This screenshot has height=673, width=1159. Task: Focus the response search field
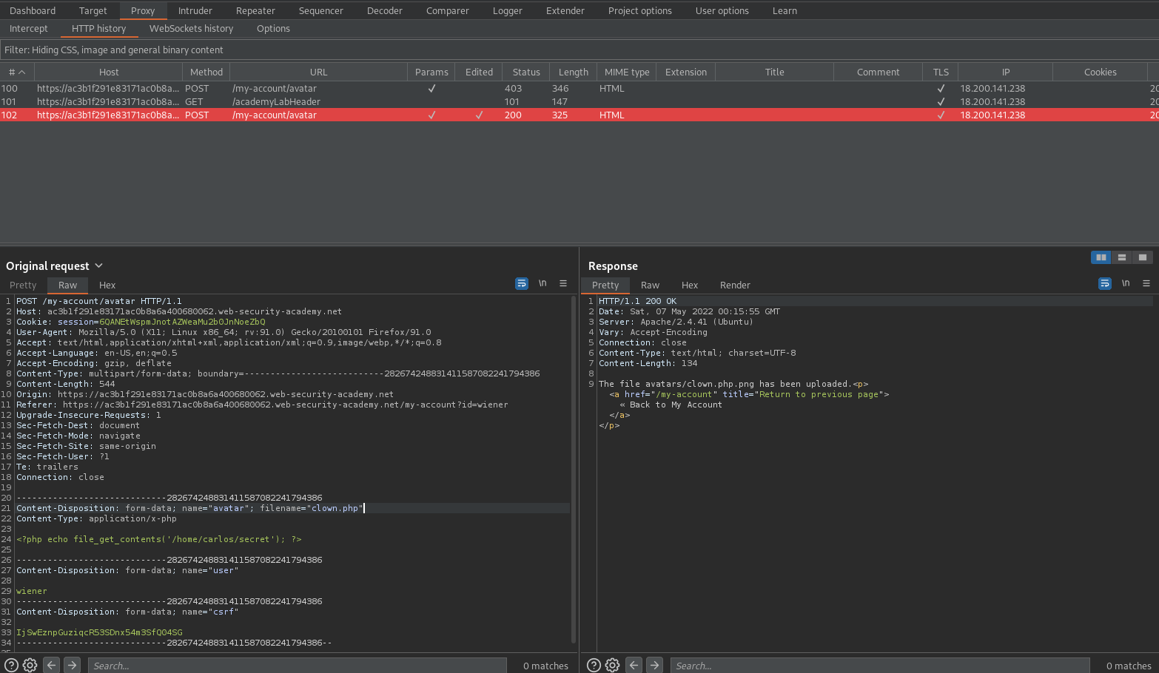tap(880, 666)
